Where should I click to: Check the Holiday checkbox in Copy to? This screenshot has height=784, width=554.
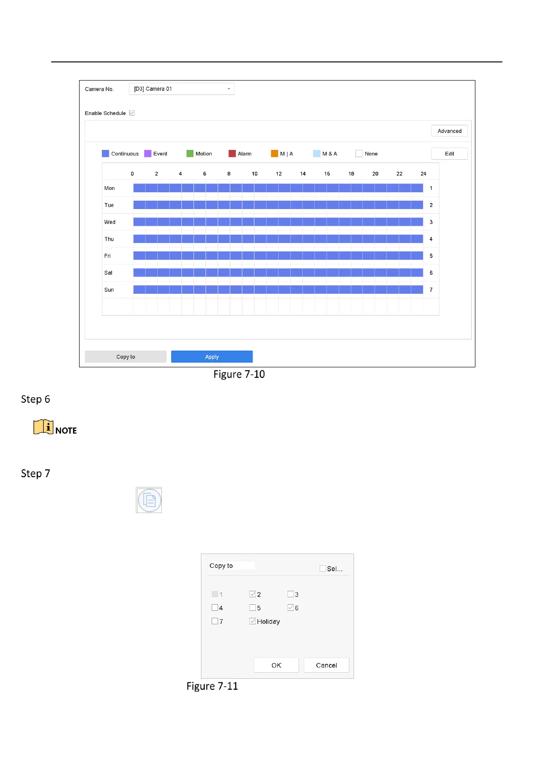pos(253,621)
